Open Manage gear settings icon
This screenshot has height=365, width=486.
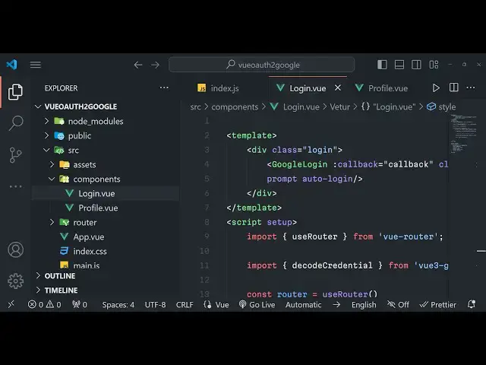(15, 281)
